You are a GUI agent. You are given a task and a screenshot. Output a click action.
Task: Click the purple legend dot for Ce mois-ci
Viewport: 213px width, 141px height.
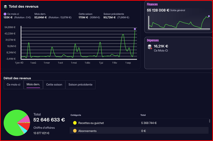5,14
